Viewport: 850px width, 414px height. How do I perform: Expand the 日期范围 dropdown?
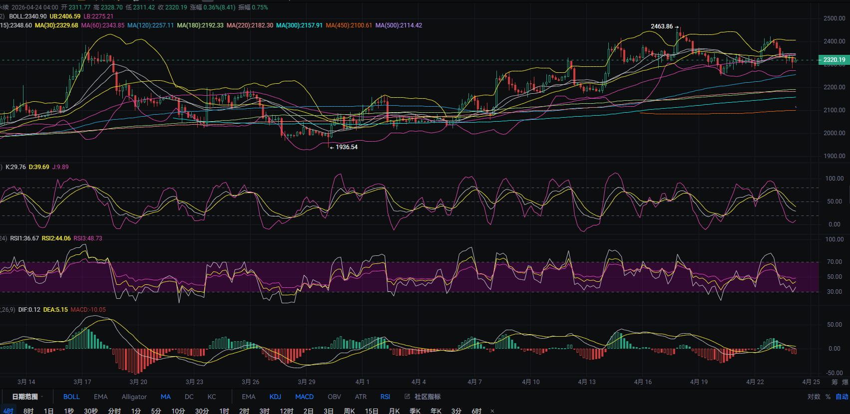click(x=27, y=397)
